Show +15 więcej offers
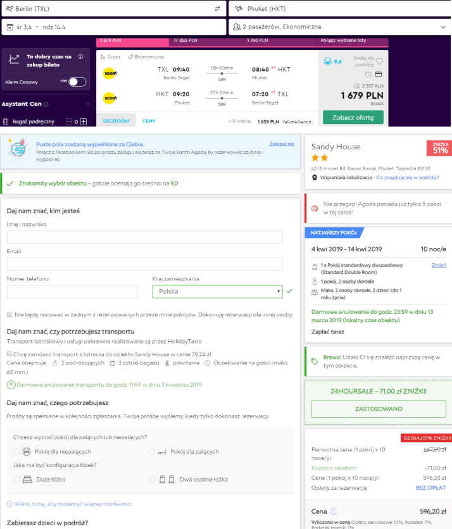Viewport: 452px width, 529px height. [240, 121]
